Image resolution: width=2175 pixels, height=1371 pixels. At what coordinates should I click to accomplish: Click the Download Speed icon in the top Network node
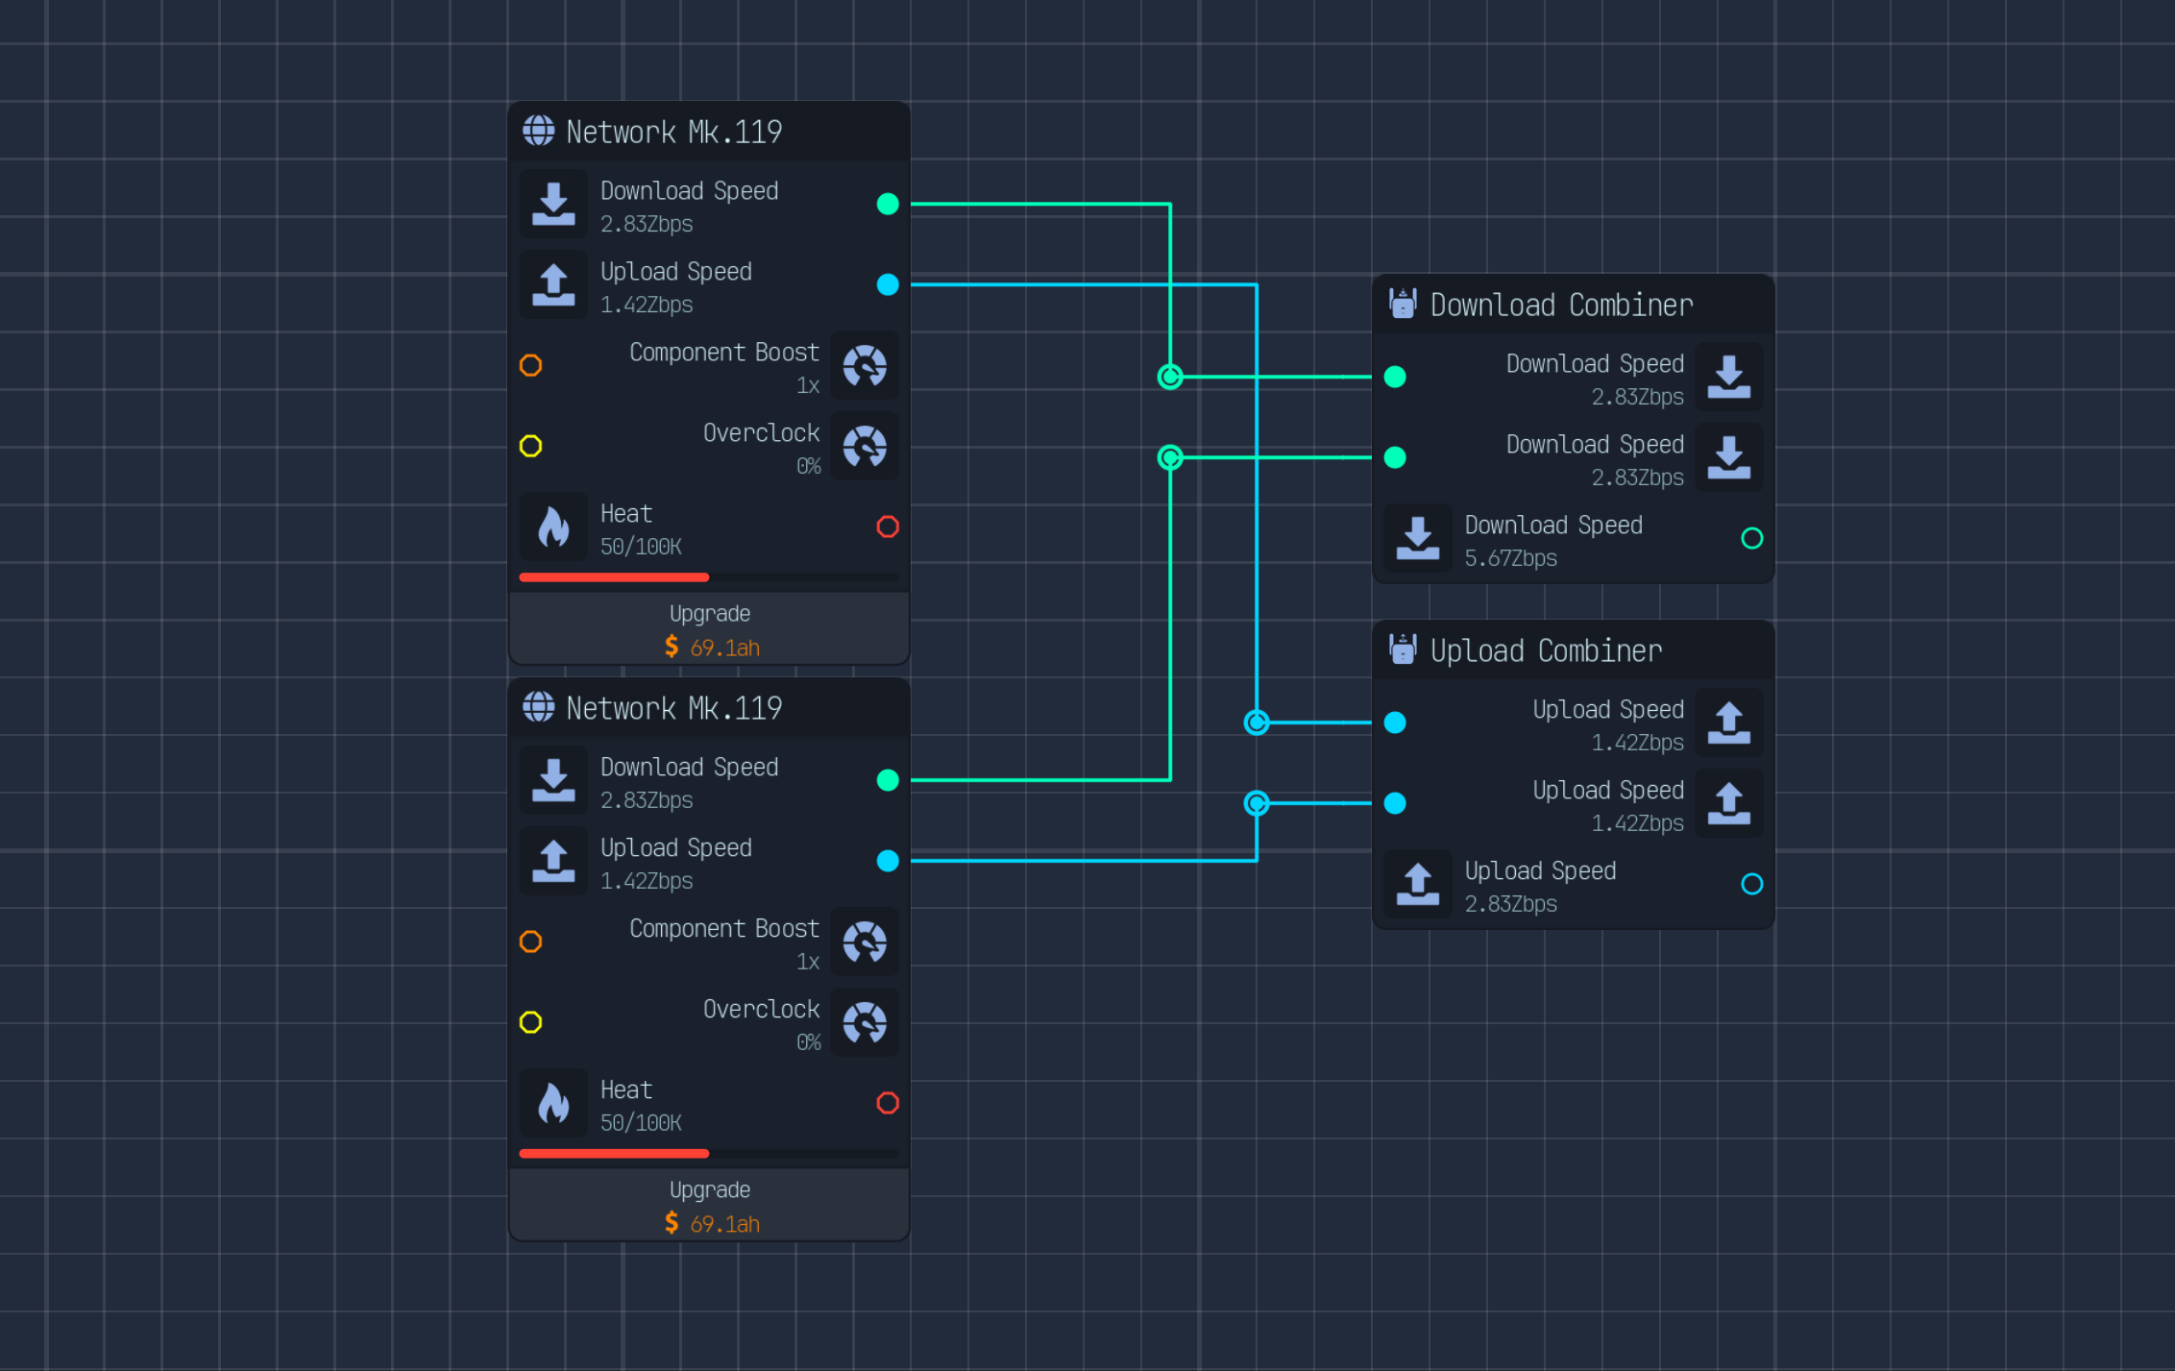click(x=553, y=204)
